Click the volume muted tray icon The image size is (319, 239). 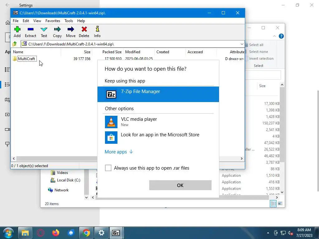point(291,233)
